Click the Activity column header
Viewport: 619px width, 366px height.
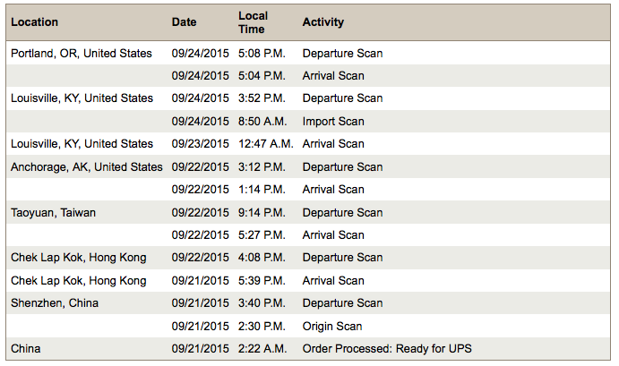click(323, 22)
